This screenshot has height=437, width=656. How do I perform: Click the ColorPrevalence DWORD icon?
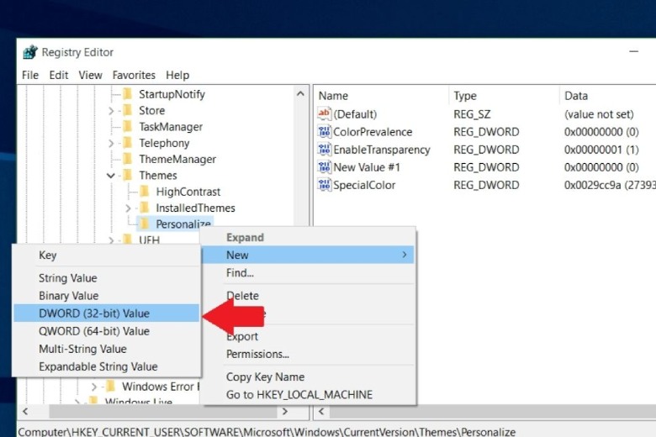tap(325, 132)
